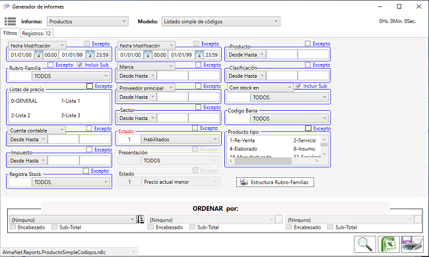Toggle sort direction icon next to first Ordenar combo
Screen dimensions: 429x257
pos(140,219)
